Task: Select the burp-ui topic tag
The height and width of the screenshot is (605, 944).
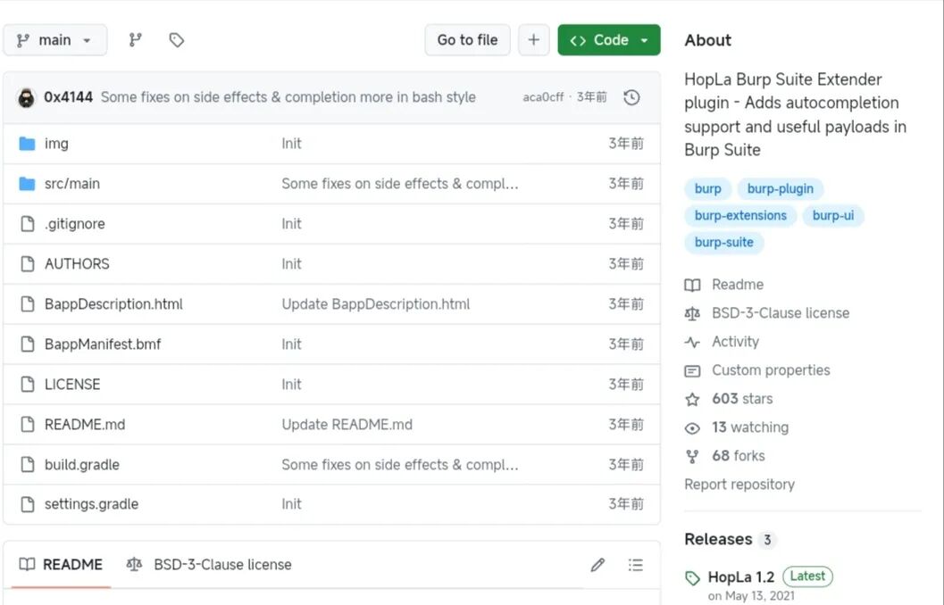Action: tap(833, 215)
